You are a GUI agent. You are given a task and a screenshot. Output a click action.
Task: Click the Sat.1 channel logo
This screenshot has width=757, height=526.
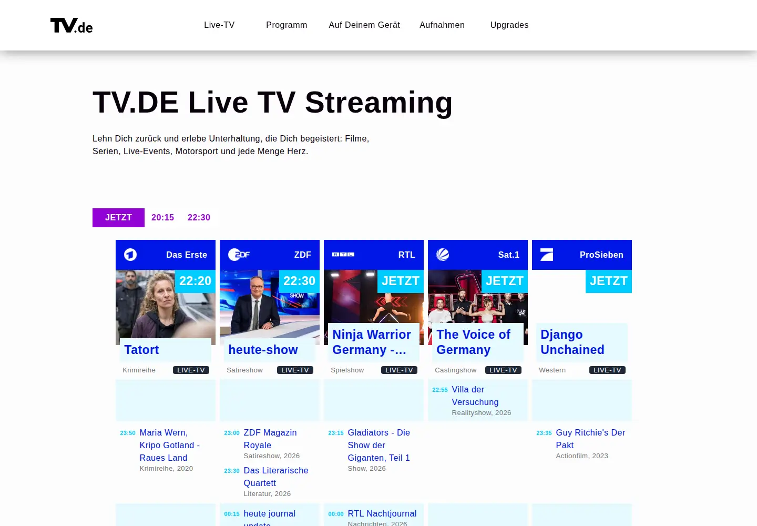pyautogui.click(x=443, y=255)
